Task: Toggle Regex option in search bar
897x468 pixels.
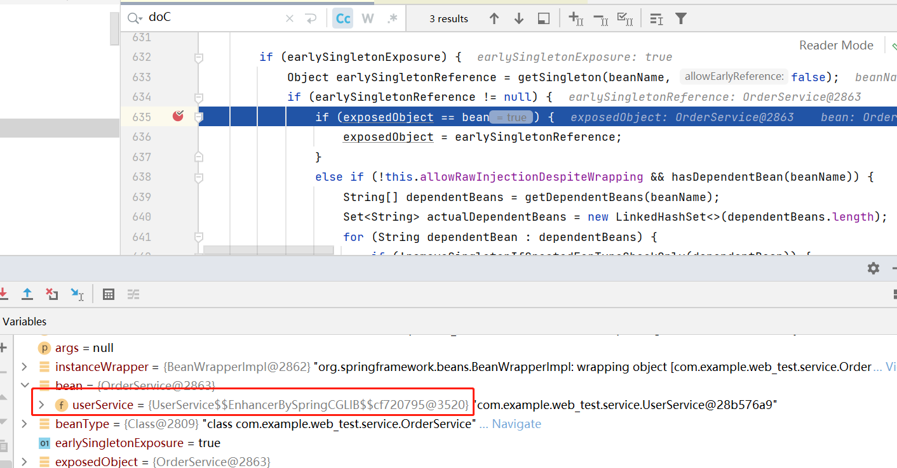Action: click(392, 18)
